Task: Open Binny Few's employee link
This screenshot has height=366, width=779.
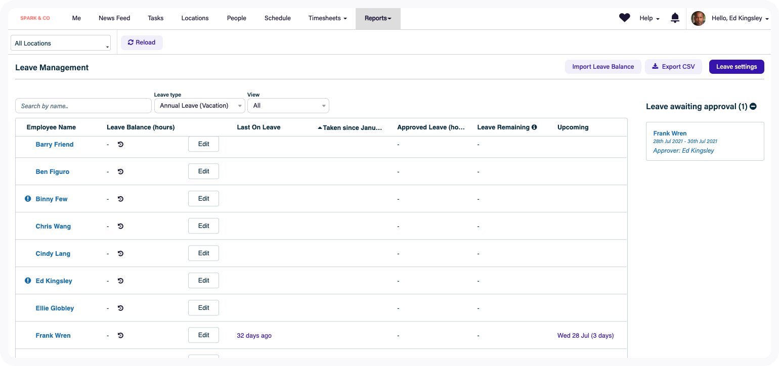Action: (52, 199)
